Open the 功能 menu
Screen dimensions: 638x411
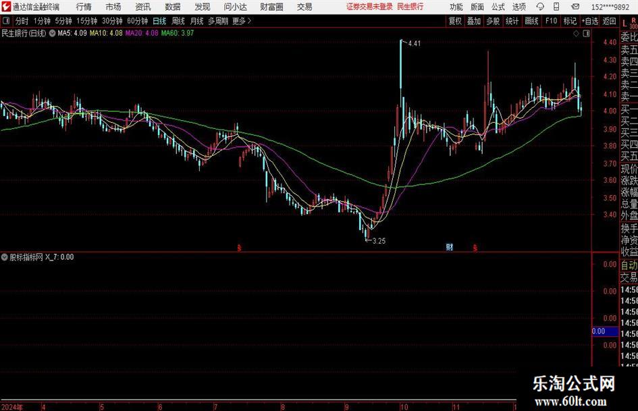click(456, 7)
